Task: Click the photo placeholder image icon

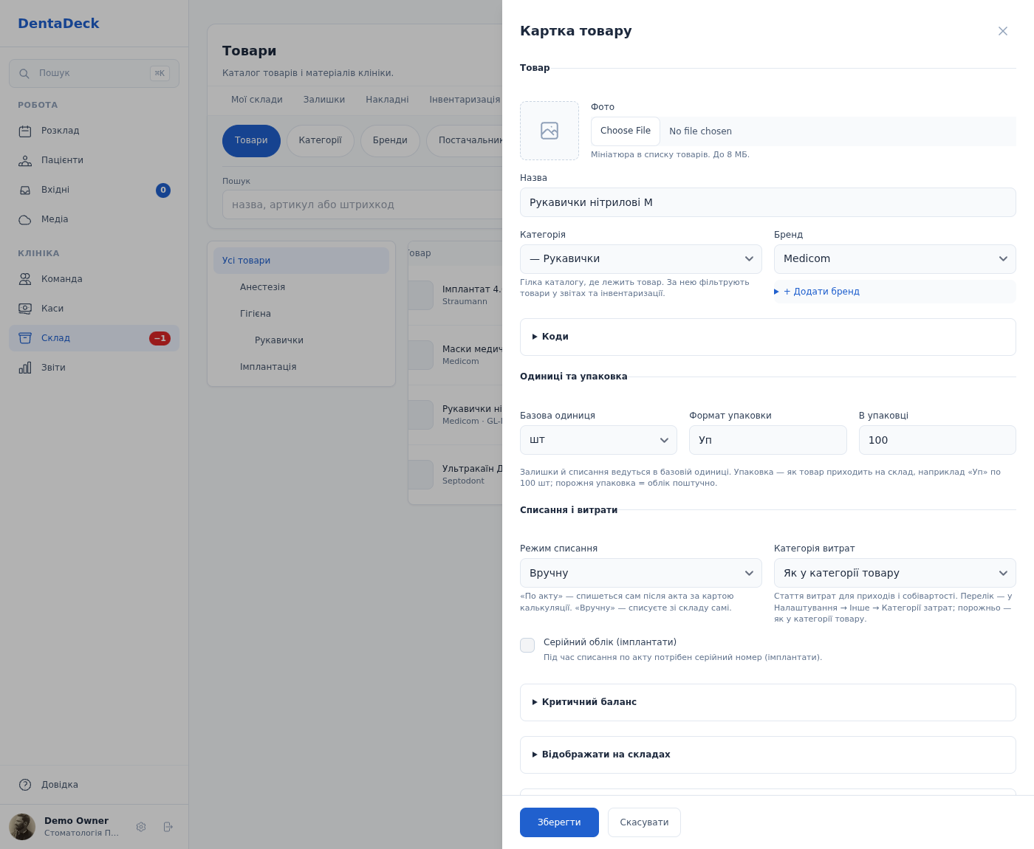Action: pos(549,131)
